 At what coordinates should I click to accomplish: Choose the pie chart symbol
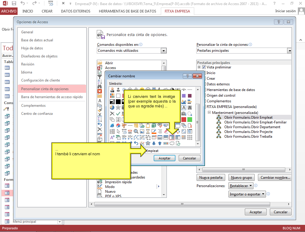coord(112,108)
